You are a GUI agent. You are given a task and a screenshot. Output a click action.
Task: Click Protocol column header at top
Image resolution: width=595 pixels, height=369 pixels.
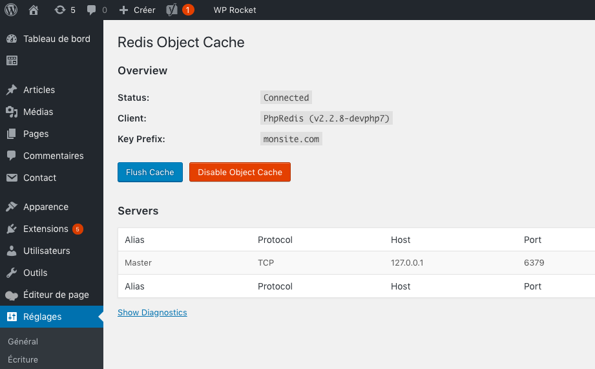click(x=275, y=240)
